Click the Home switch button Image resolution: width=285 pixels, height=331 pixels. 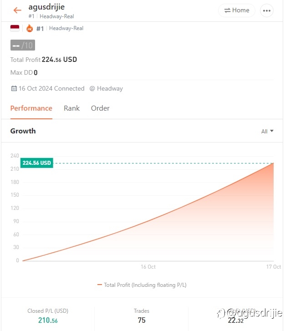(236, 10)
